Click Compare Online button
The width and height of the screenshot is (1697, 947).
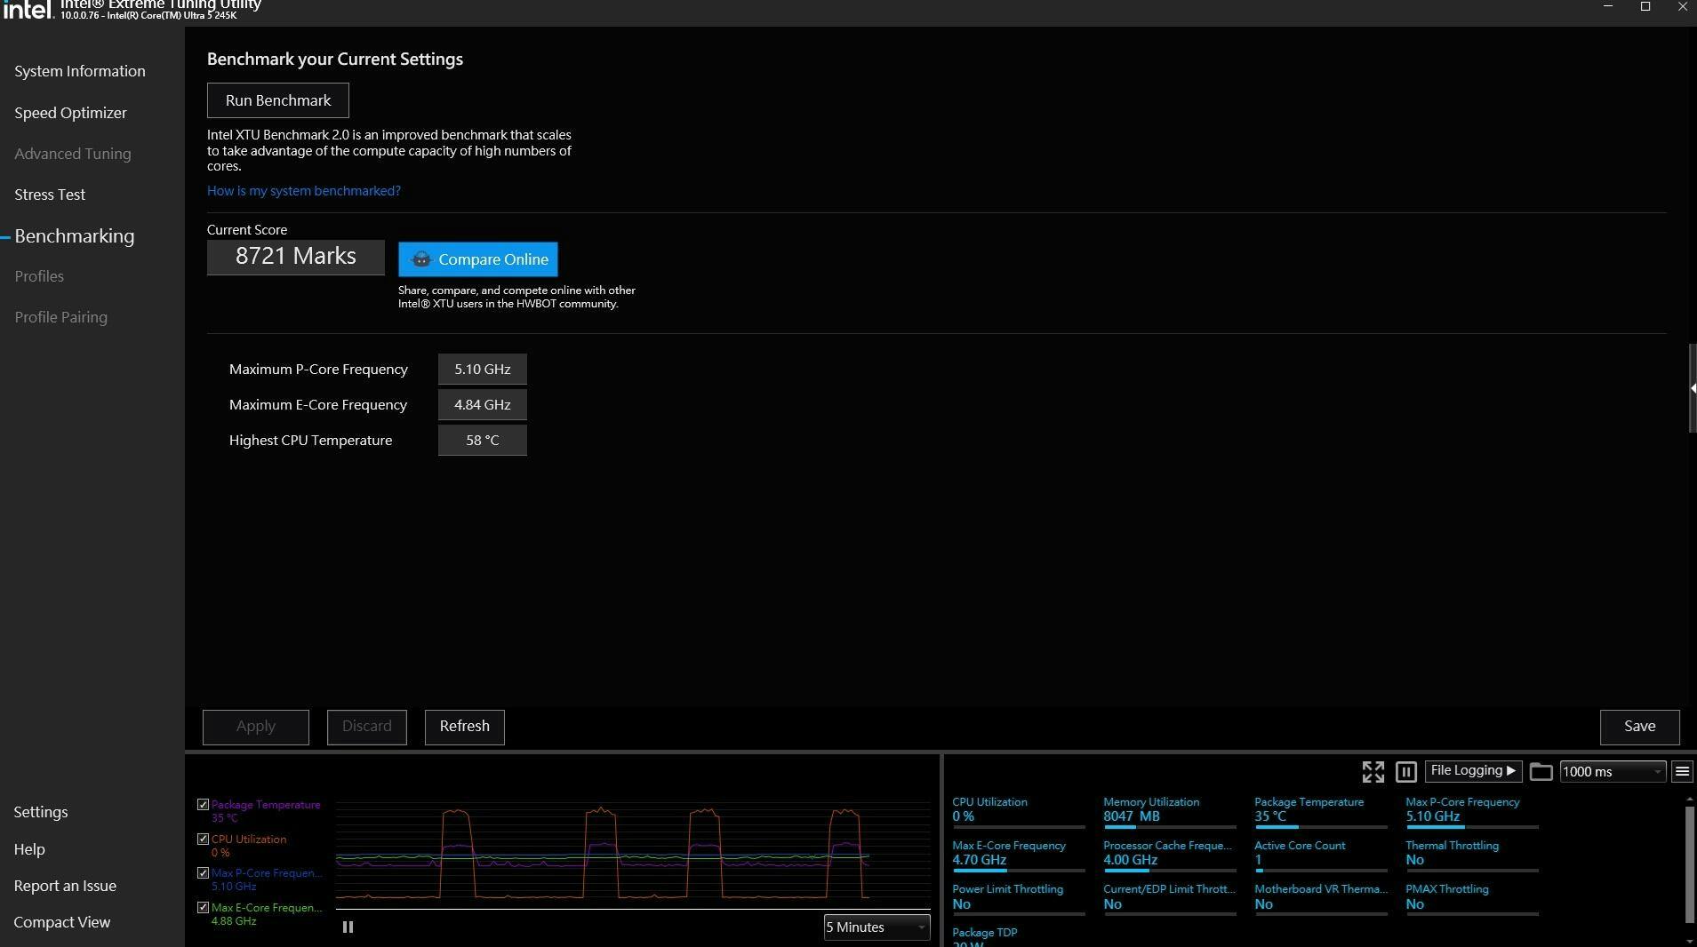(x=478, y=259)
